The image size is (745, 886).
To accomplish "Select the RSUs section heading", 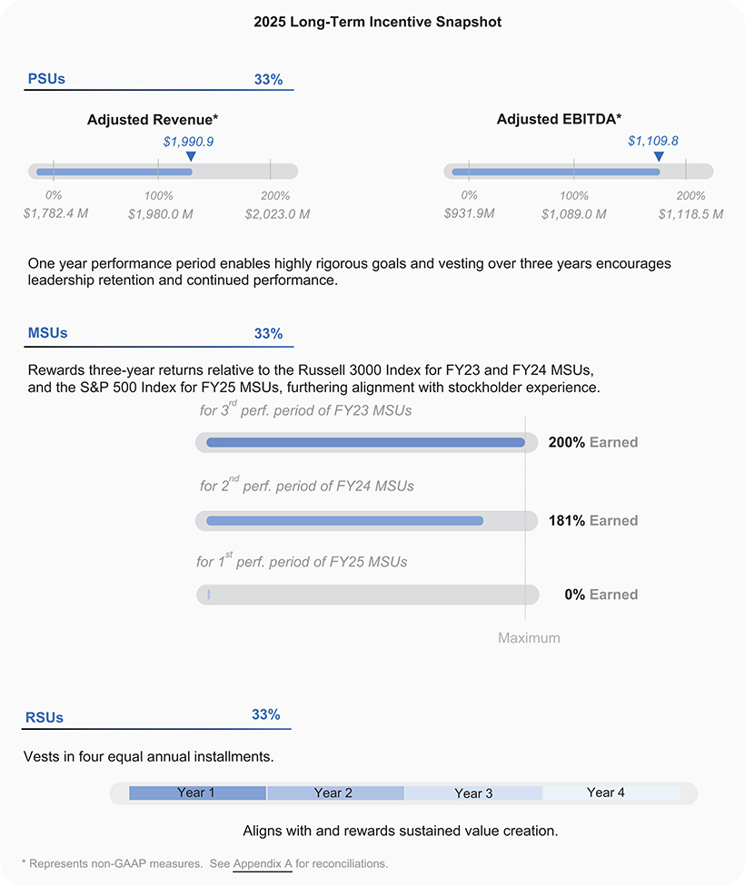I will (45, 717).
